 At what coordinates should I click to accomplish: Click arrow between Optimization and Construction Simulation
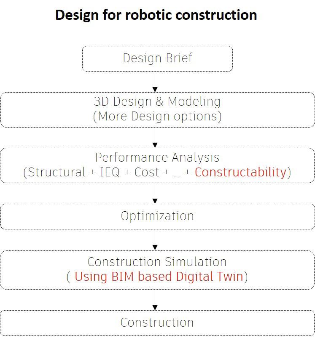point(155,240)
